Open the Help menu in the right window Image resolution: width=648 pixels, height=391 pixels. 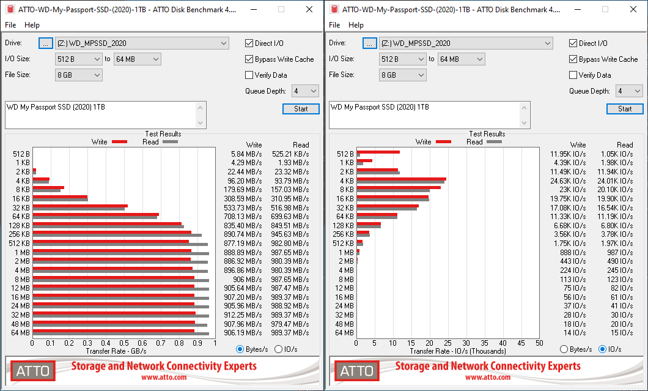point(356,25)
